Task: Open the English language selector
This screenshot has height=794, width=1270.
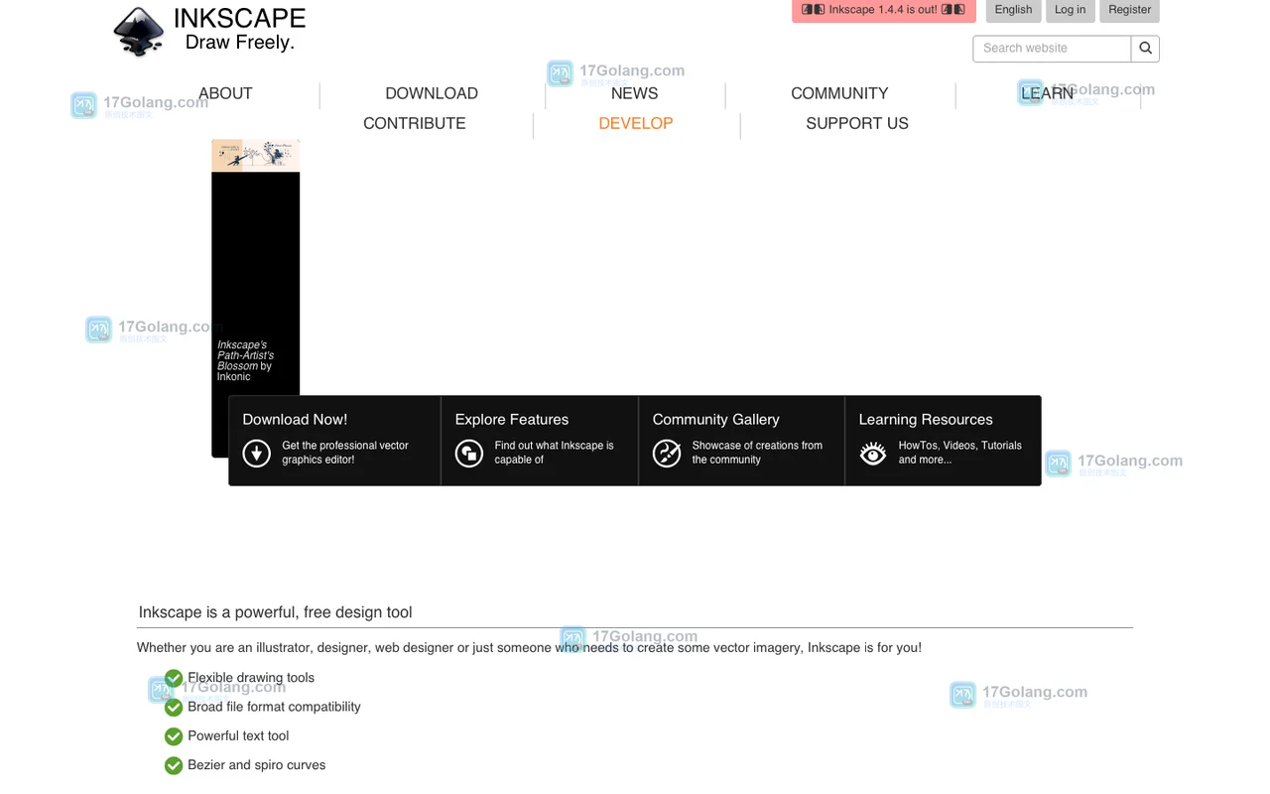Action: (1013, 10)
